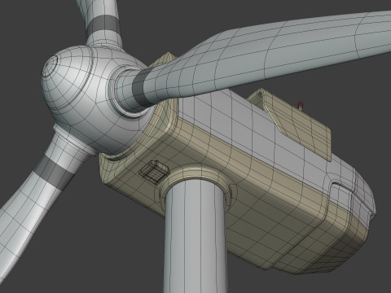Viewport: 391px width, 293px height.
Task: Select the dark band on top blade root
Action: pos(104,24)
